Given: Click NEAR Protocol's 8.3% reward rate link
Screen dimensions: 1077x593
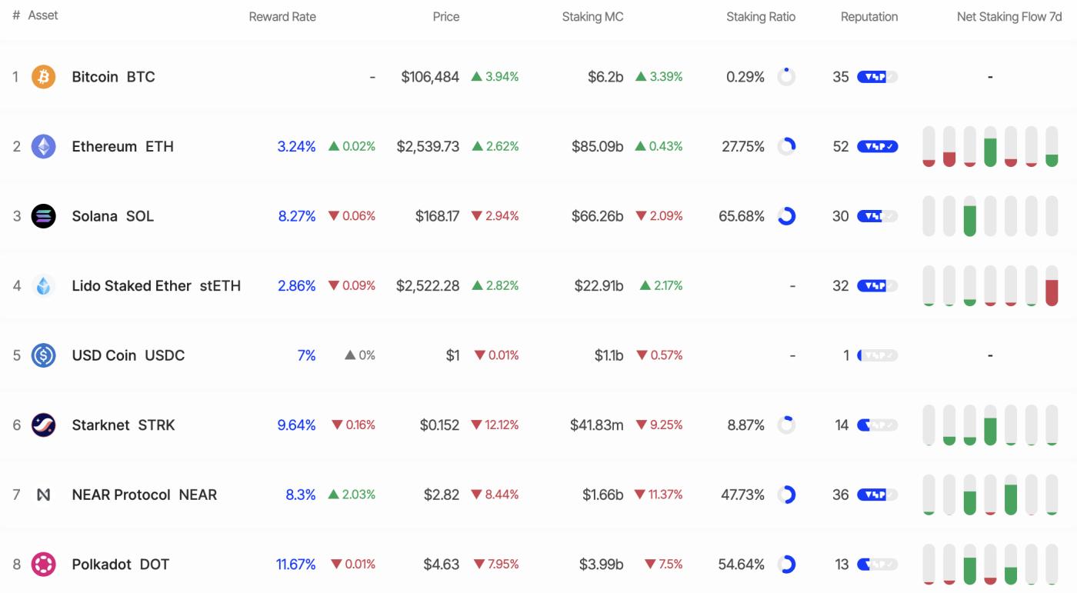Looking at the screenshot, I should pos(300,495).
